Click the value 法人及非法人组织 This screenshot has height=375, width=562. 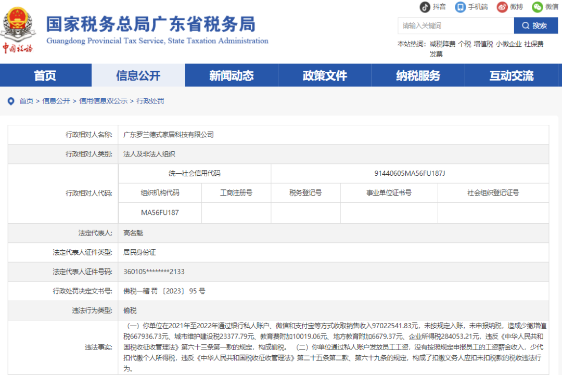149,154
